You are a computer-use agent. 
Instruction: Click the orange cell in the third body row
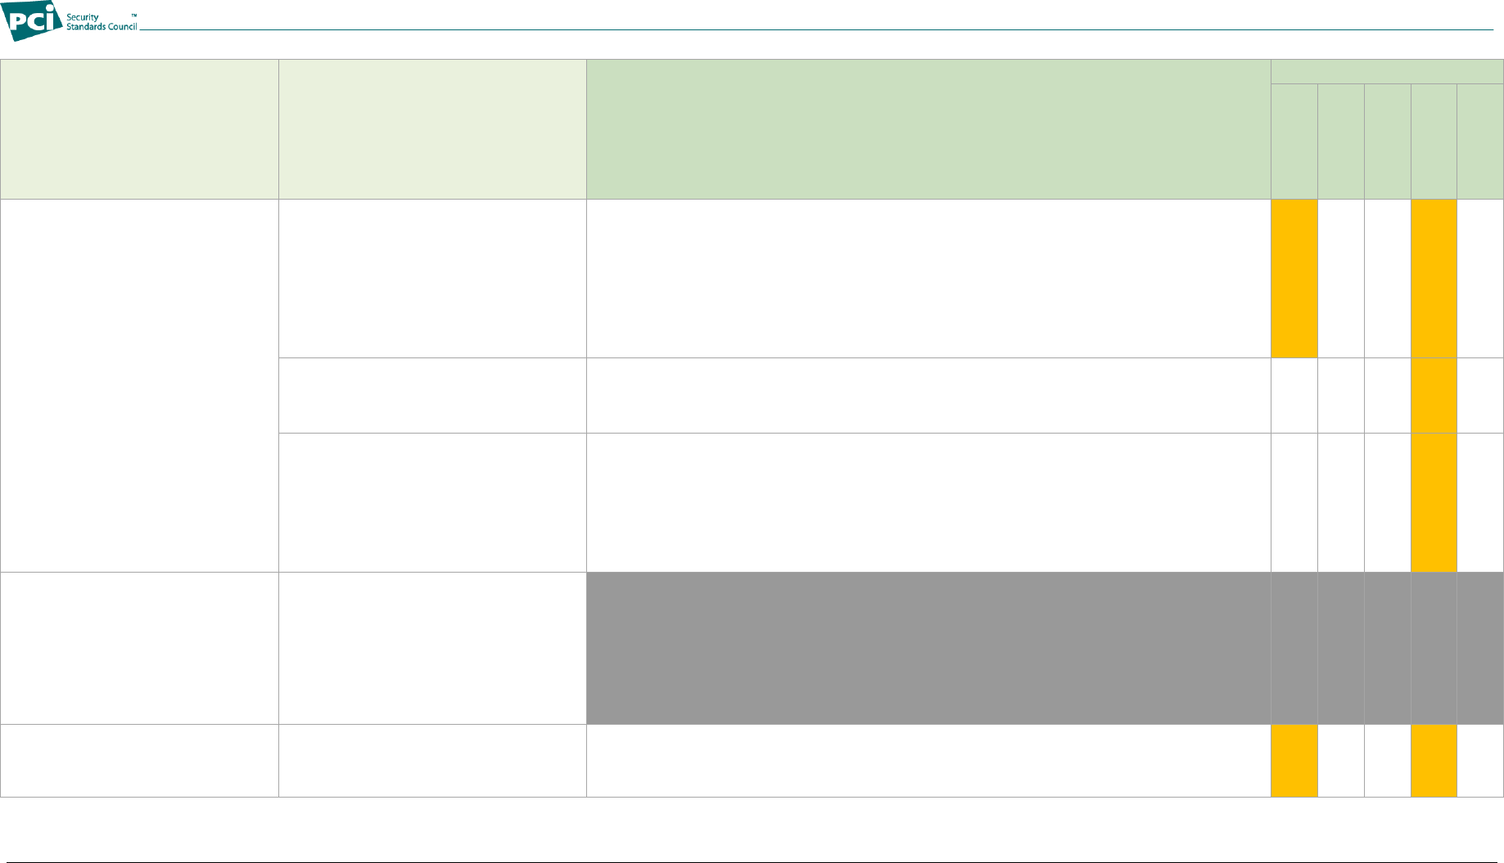[x=1434, y=502]
